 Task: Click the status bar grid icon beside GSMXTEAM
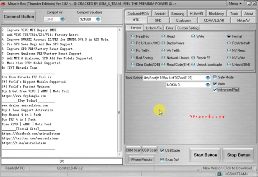220,174
